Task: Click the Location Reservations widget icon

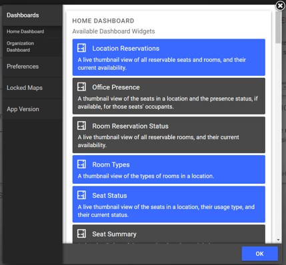Action: point(81,48)
